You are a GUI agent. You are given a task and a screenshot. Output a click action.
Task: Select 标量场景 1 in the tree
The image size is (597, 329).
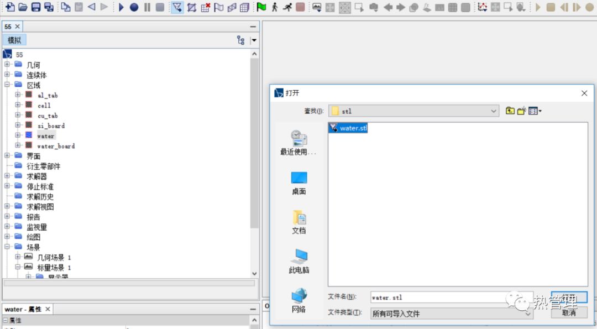[x=54, y=267]
